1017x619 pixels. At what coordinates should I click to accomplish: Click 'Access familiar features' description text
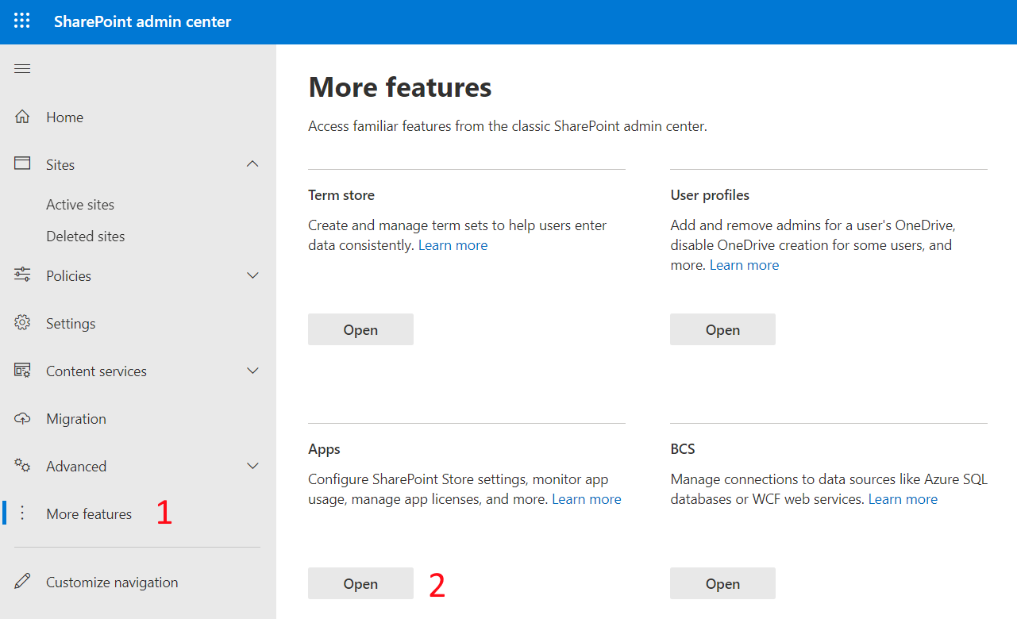[507, 126]
